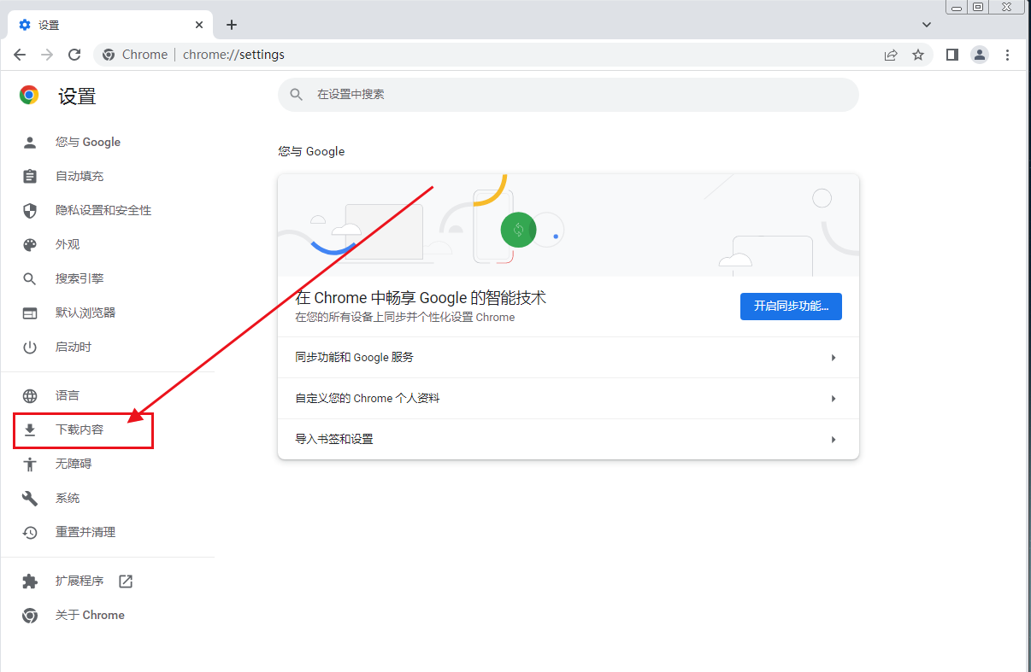
Task: Click the external link icon next to 扩展程序
Action: pyautogui.click(x=126, y=581)
